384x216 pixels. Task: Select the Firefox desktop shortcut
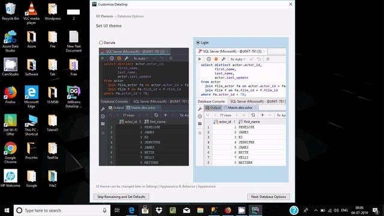[10, 95]
